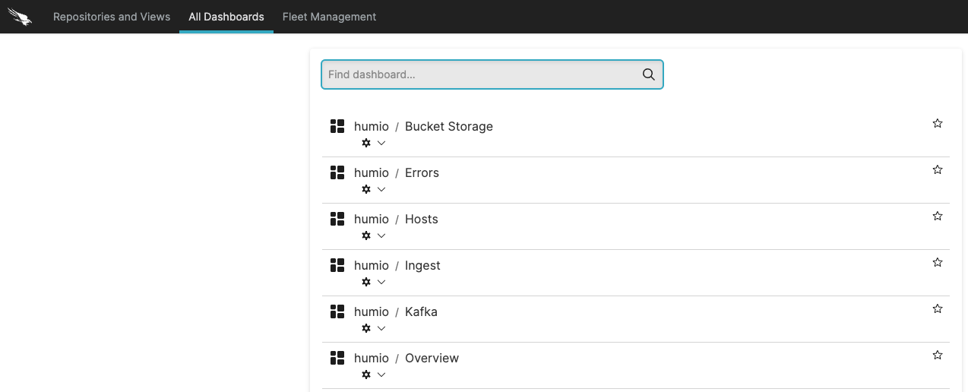This screenshot has width=968, height=392.
Task: Click the dashboard grid icon for Ingest
Action: click(x=337, y=265)
